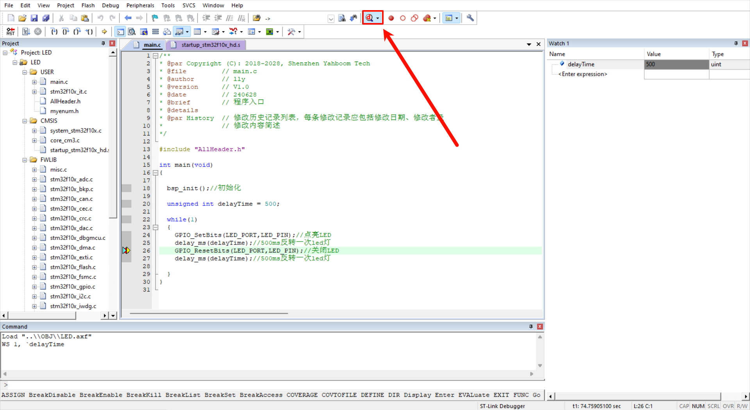Toggle the Disassembly window
The height and width of the screenshot is (410, 750).
click(132, 32)
